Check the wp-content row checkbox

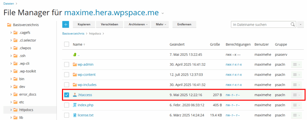tap(67, 74)
